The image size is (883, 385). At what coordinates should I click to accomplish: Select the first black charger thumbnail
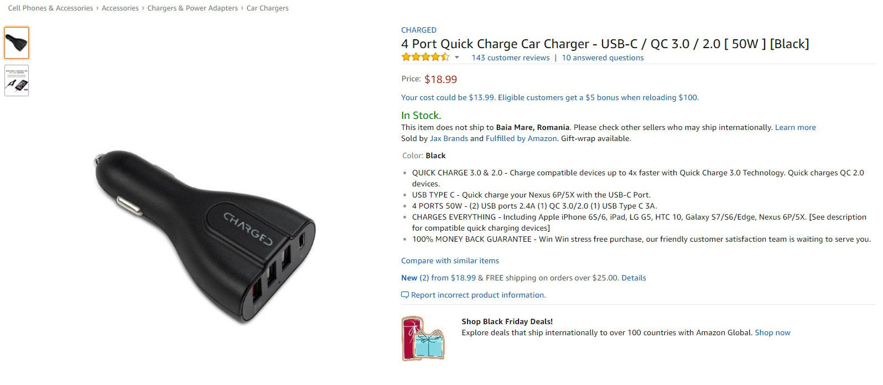(x=17, y=43)
